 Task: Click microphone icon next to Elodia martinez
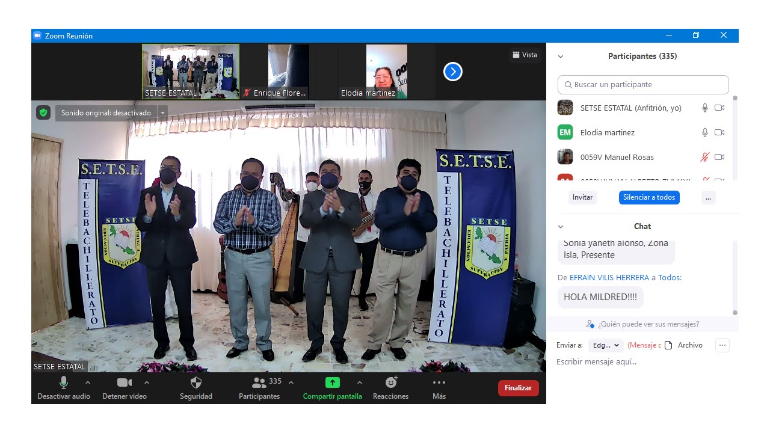705,132
